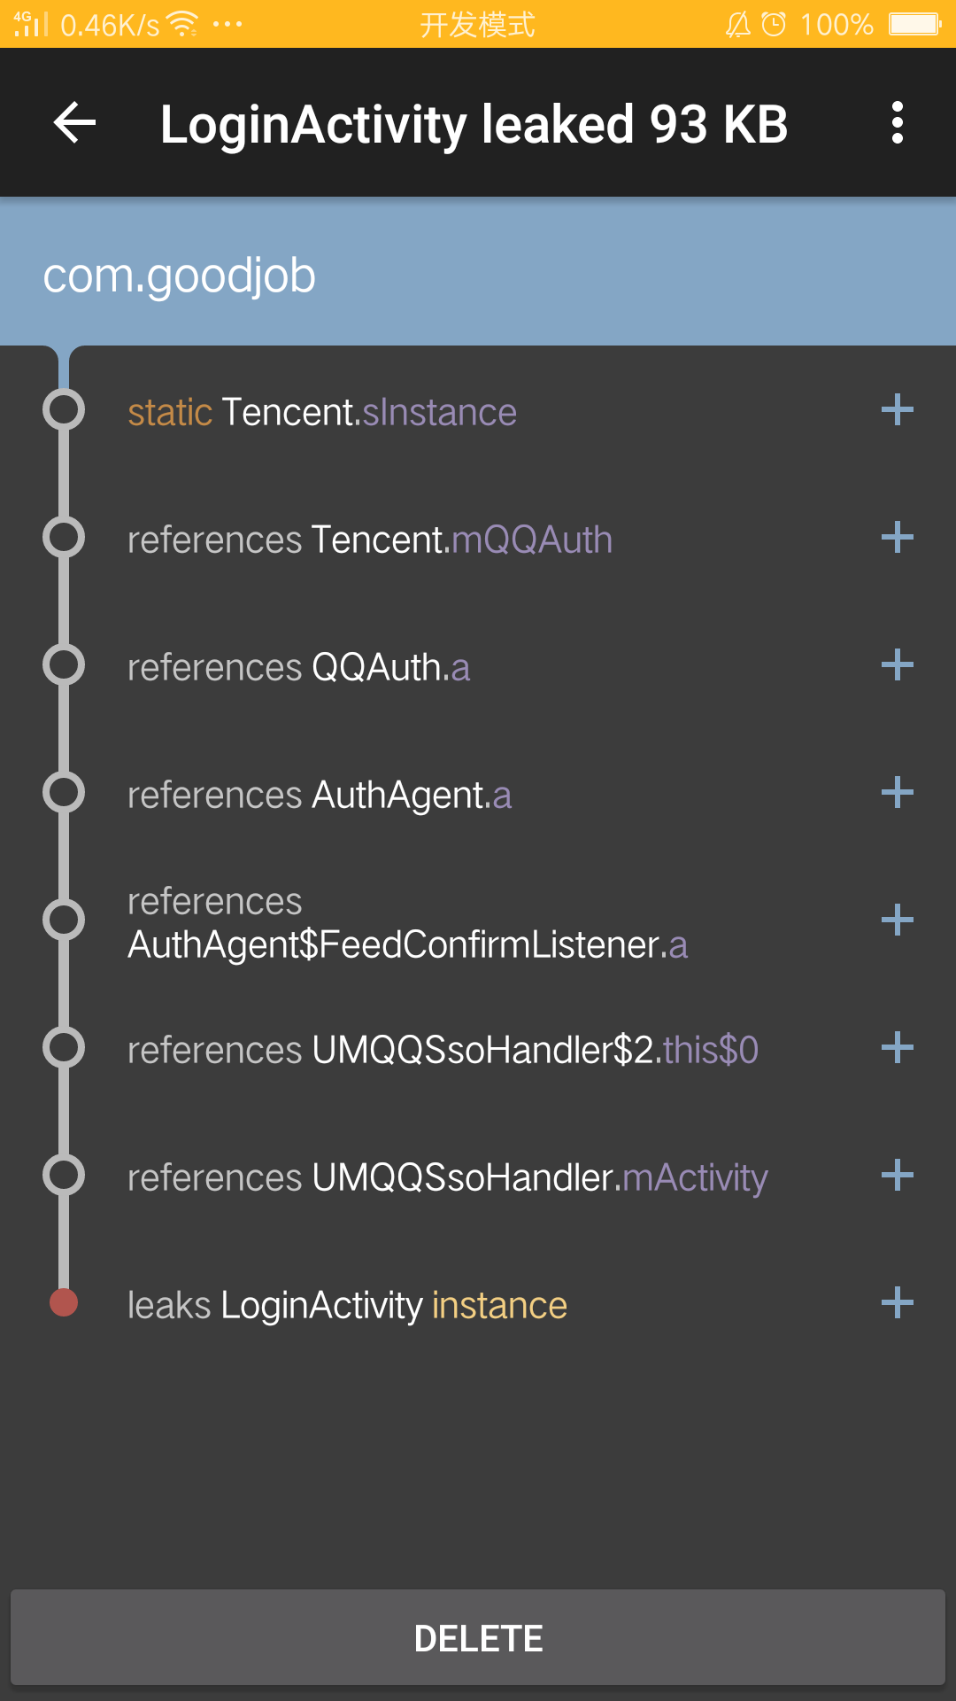Click the LoginActivity leaked 93 KB title

tap(474, 124)
